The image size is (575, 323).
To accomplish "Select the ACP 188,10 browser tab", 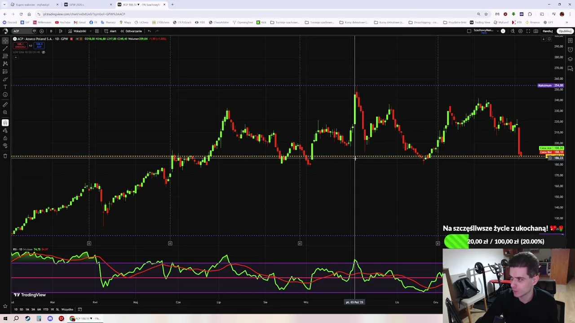I will point(141,4).
